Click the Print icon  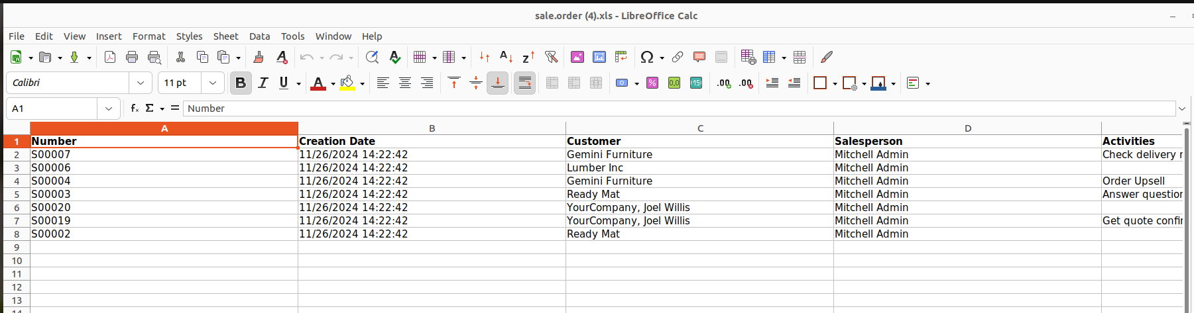point(132,58)
